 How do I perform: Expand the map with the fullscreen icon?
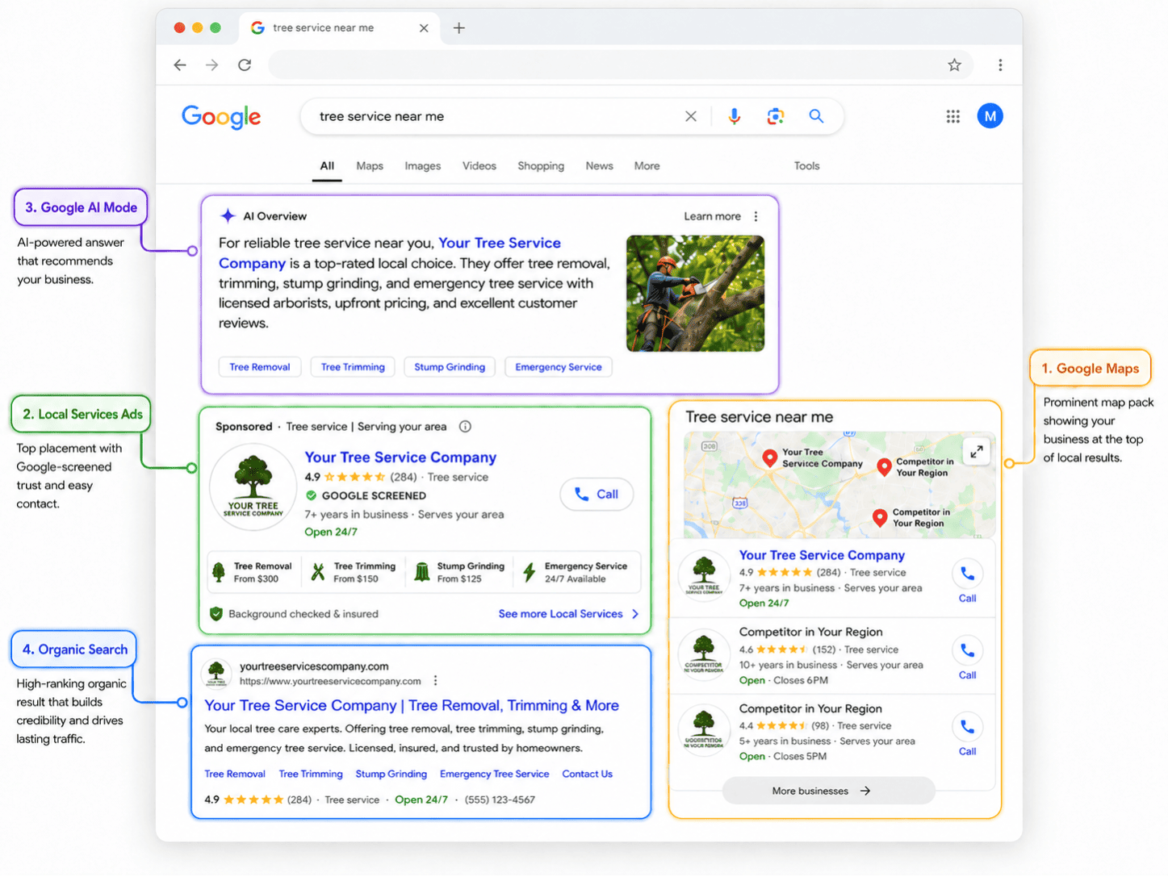(977, 452)
